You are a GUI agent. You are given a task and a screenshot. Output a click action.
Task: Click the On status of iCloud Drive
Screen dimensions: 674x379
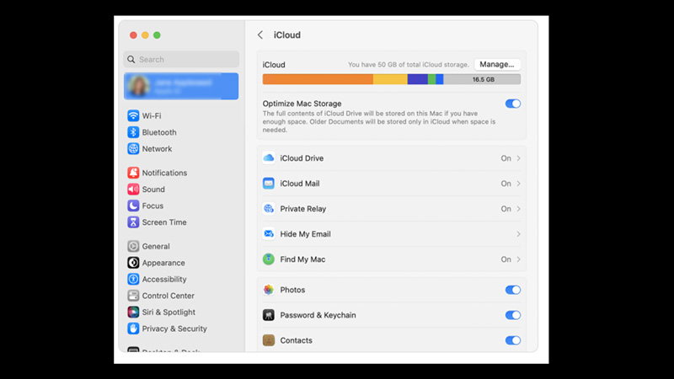(x=505, y=158)
